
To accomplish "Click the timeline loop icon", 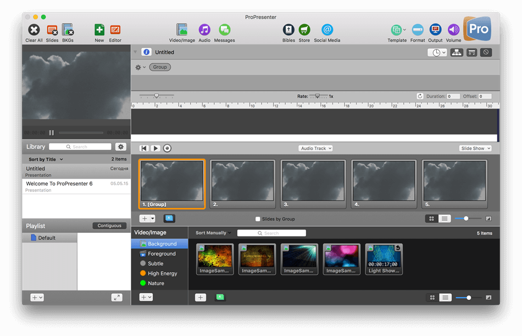I will tap(420, 96).
